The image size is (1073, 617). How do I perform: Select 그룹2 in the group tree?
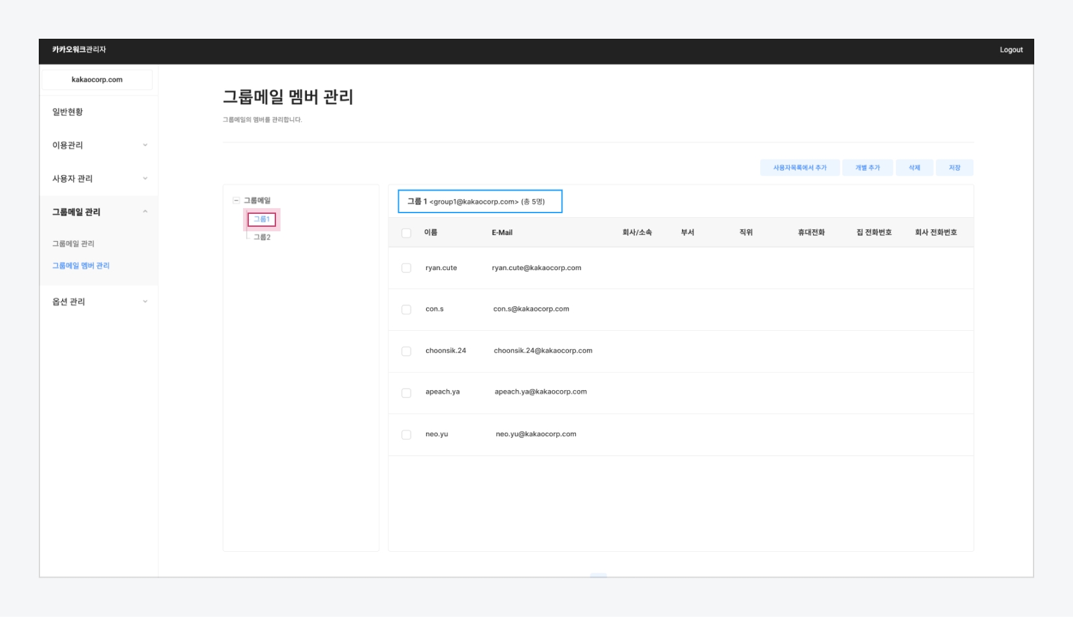(x=262, y=237)
